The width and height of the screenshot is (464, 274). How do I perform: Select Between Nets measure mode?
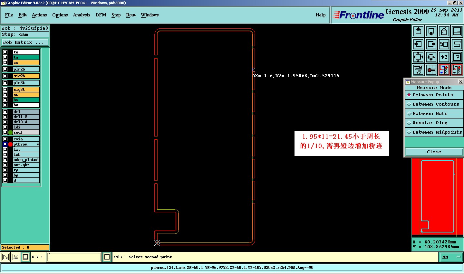click(x=434, y=114)
